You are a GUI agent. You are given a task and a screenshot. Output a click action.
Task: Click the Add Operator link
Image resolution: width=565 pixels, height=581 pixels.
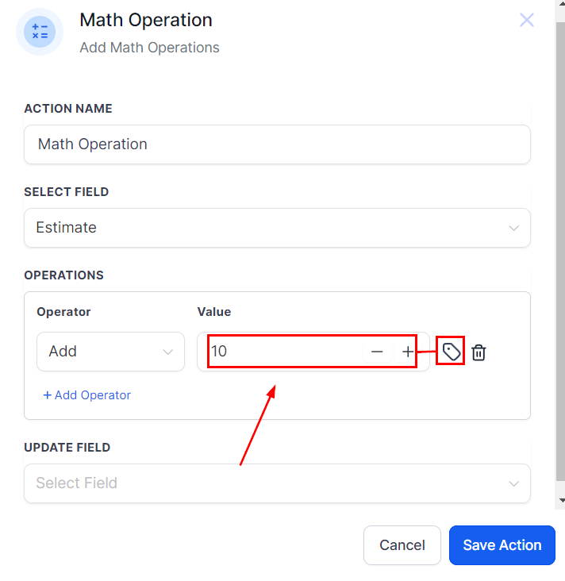[x=86, y=395]
